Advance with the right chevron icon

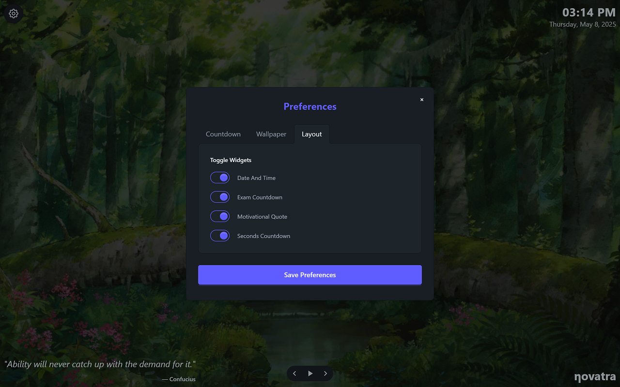click(x=325, y=373)
